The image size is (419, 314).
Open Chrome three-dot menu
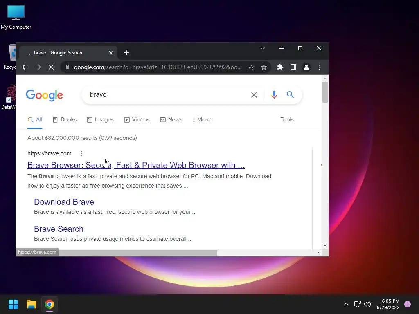(320, 67)
